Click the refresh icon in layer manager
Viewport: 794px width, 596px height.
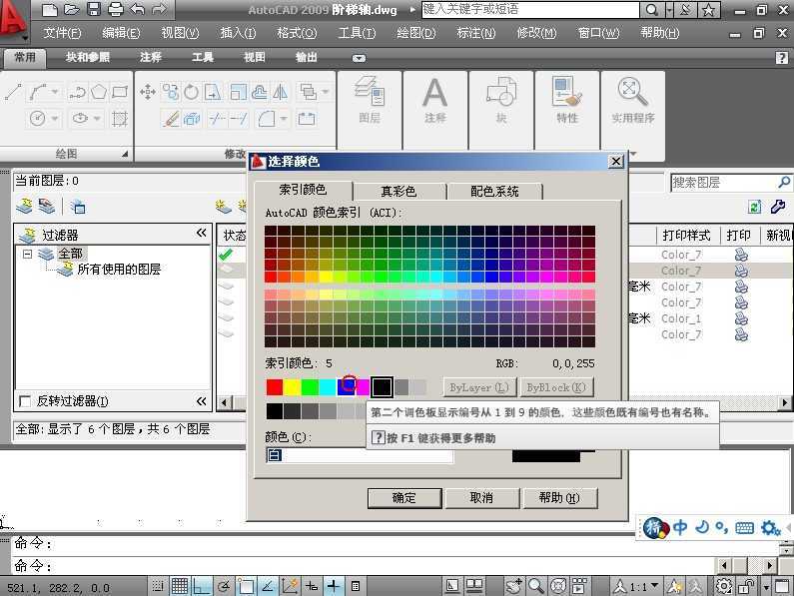tap(754, 207)
